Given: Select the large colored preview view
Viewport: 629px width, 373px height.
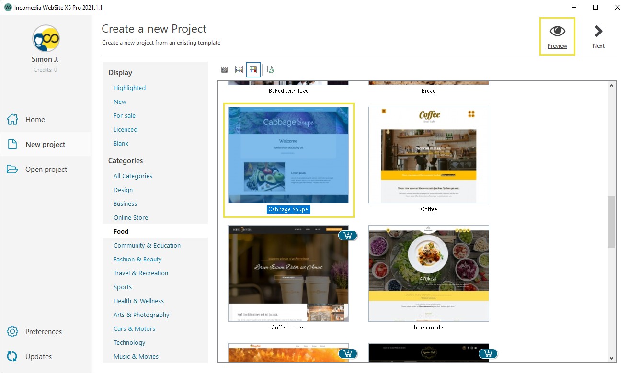Looking at the screenshot, I should [x=253, y=69].
